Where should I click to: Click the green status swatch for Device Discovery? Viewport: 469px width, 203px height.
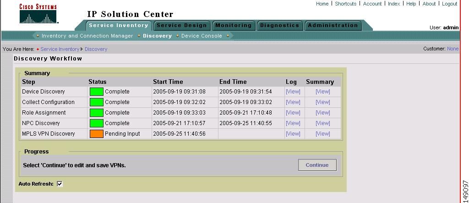[96, 92]
